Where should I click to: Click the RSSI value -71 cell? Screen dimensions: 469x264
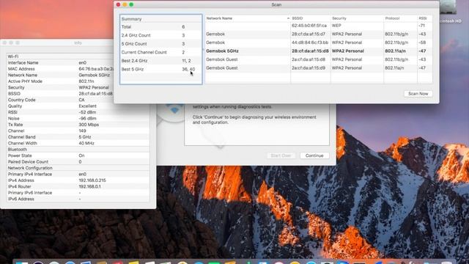[422, 26]
